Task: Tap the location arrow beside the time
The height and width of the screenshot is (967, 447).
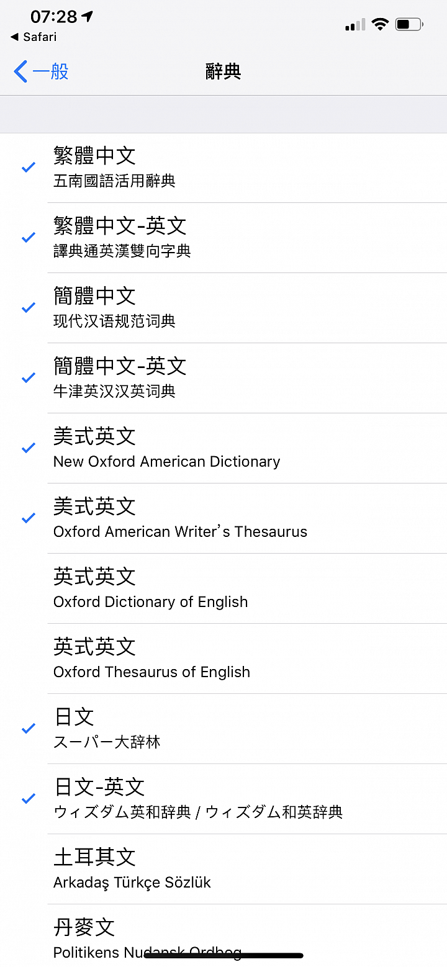Action: pos(88,16)
